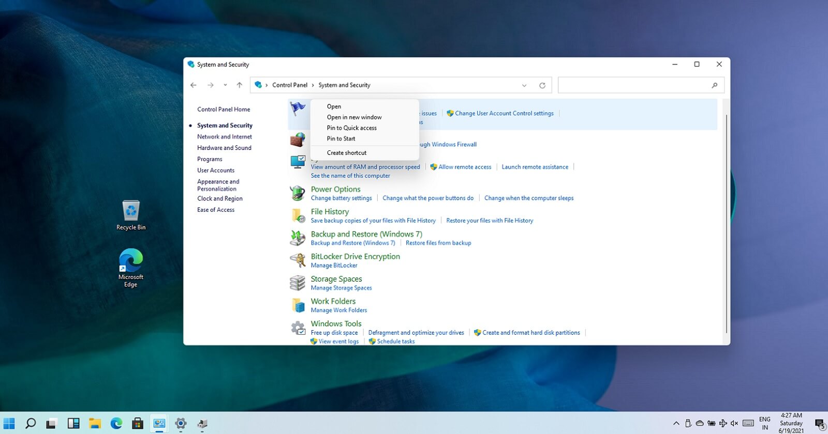This screenshot has width=828, height=434.
Task: Click the Storage Spaces drives icon
Action: (298, 283)
